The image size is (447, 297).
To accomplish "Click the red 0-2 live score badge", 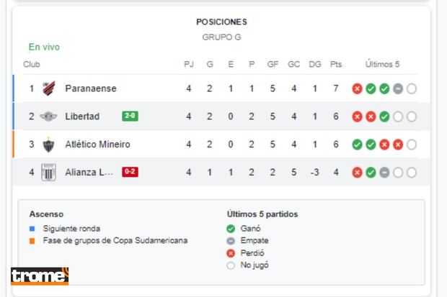I will (130, 172).
